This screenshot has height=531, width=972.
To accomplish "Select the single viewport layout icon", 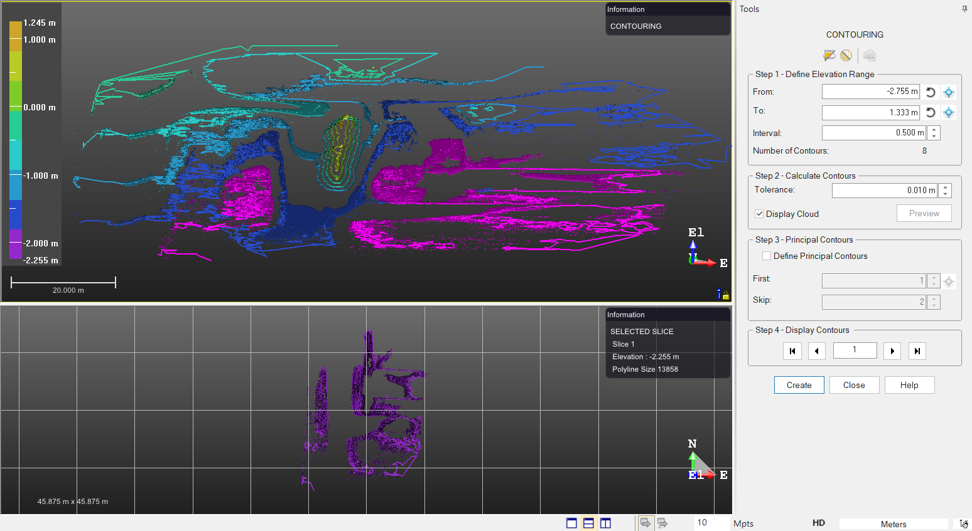I will [571, 523].
